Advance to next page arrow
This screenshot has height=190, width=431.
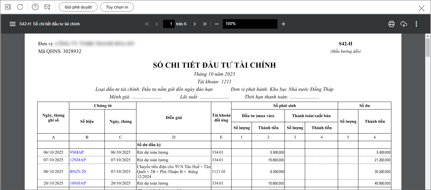pos(195,24)
